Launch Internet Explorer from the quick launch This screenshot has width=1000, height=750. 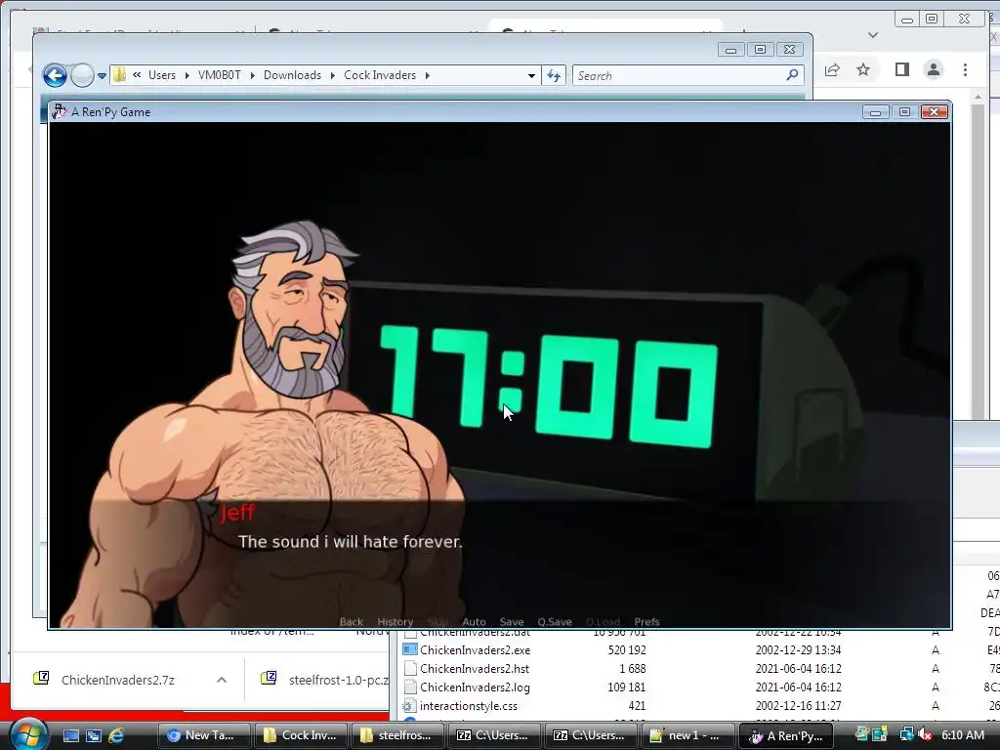tap(116, 735)
